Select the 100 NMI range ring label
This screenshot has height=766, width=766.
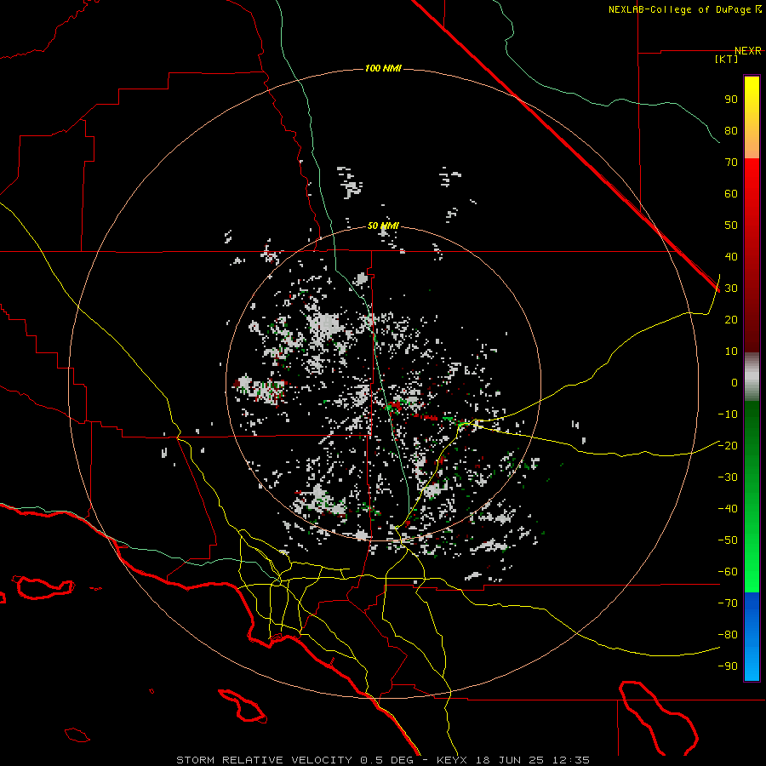tap(383, 68)
